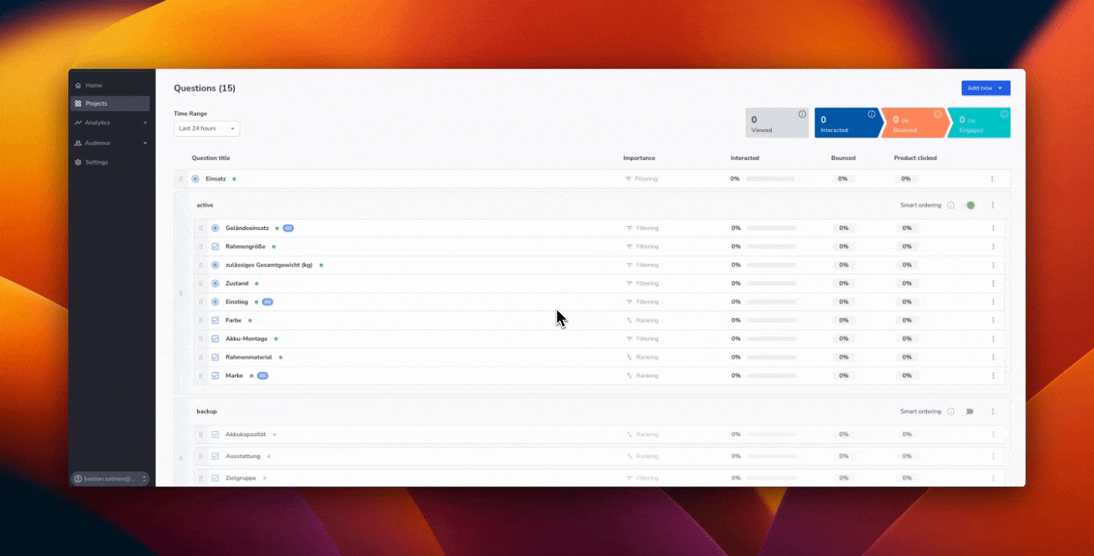Screen dimensions: 1094x556
Task: Open the Home page from the sidebar
Action: pos(93,85)
